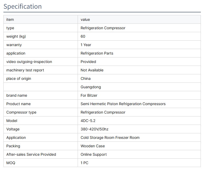Select the 'Refrigeration Parts' value cell
The height and width of the screenshot is (171, 204).
97,53
